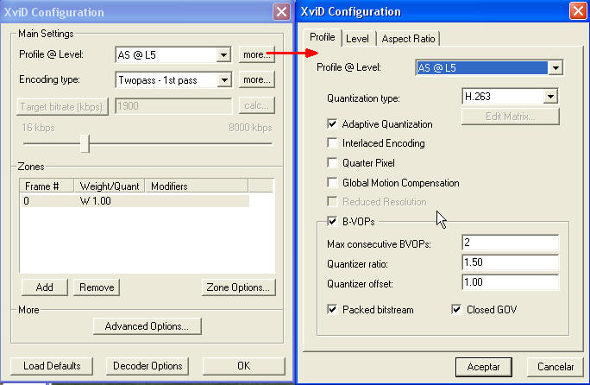Switch to the Aspect Ratio tab
This screenshot has height=385, width=590.
(x=409, y=39)
